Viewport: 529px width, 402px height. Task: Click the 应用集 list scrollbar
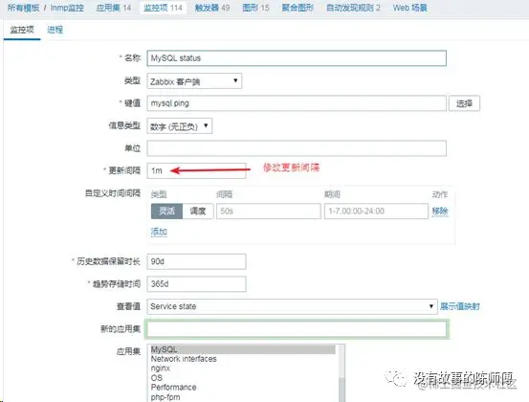pyautogui.click(x=342, y=373)
